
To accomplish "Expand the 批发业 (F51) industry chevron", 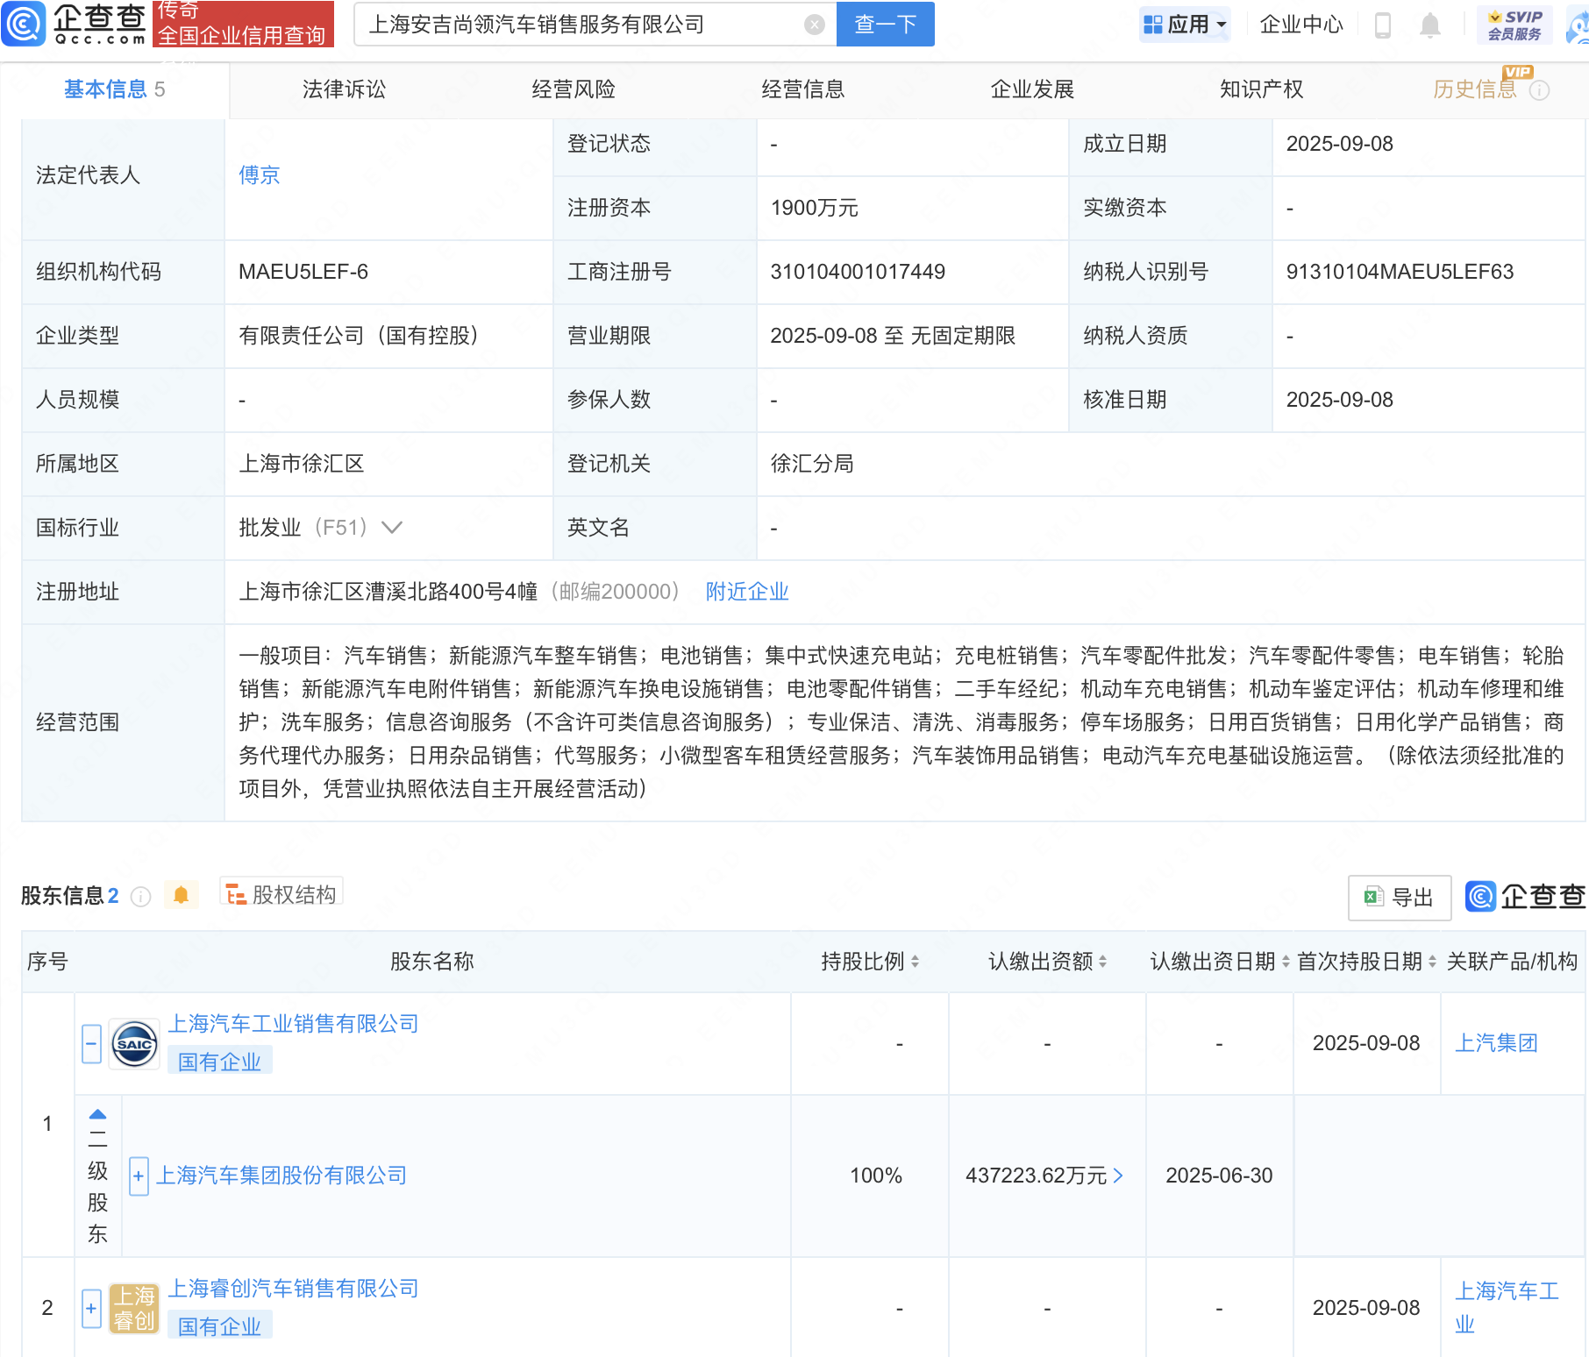I will point(392,528).
